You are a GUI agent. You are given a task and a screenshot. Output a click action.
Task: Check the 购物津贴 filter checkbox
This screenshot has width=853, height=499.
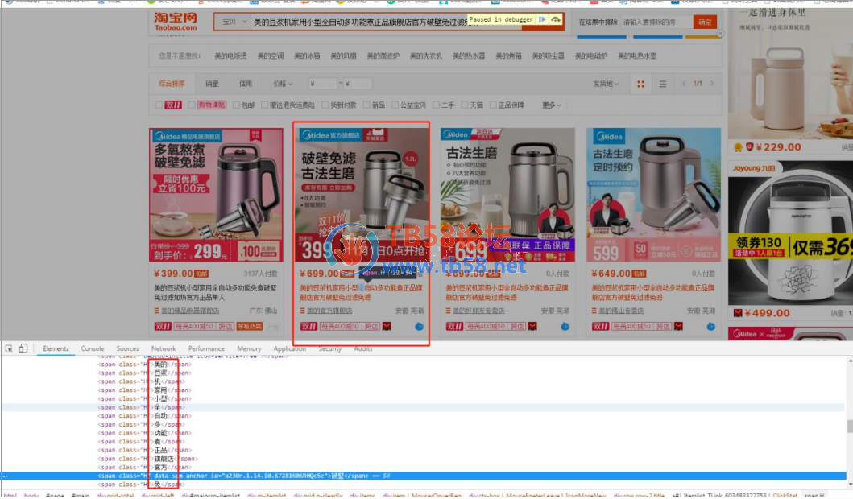pyautogui.click(x=192, y=105)
